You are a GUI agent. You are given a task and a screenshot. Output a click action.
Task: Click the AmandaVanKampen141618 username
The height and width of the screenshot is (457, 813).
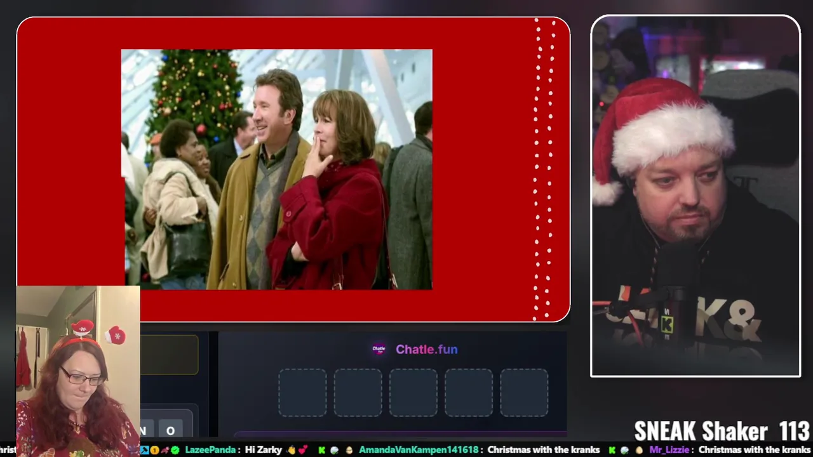(419, 450)
